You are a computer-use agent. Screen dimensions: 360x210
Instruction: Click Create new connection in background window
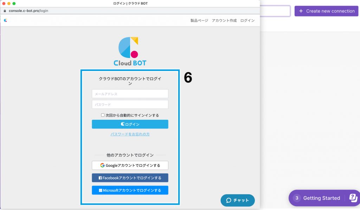(327, 11)
